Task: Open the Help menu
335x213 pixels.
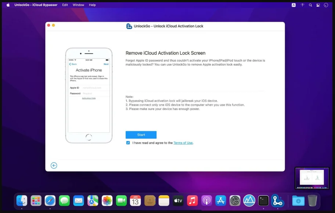Action: point(92,5)
